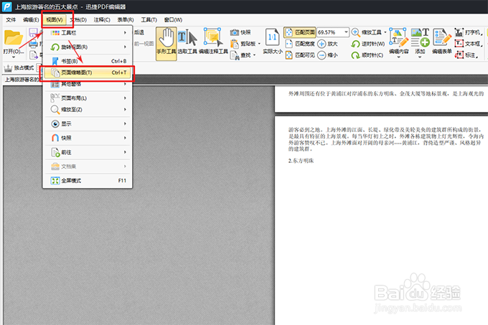Open Page Layout (页面布局) submenu
The image size is (488, 325).
[x=88, y=98]
